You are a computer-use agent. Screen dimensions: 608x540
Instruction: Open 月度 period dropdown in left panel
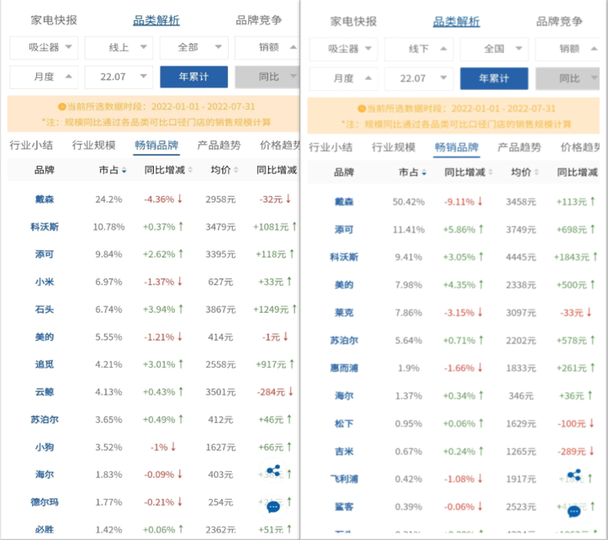tap(44, 77)
